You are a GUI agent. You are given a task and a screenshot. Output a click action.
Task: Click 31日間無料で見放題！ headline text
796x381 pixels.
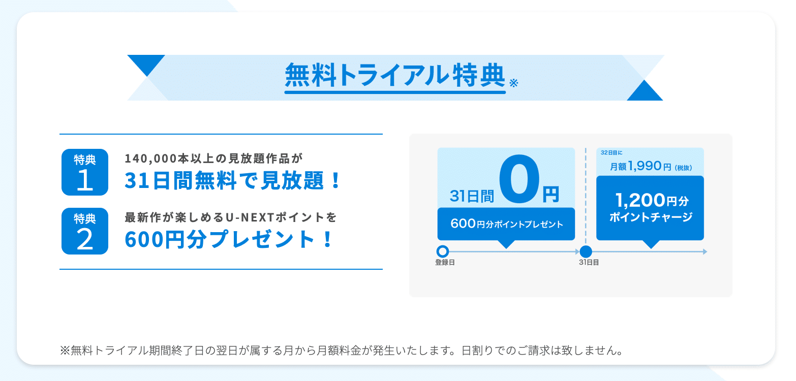click(x=233, y=181)
